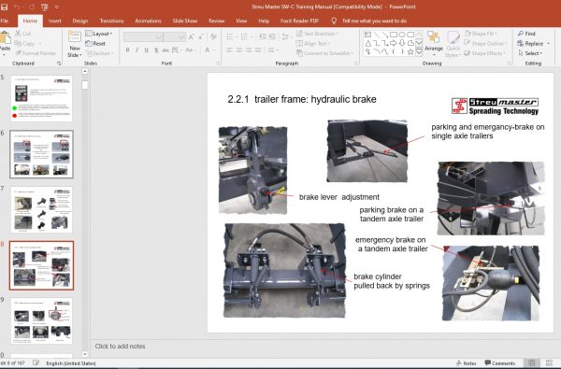Open the Align Text dropdown

(x=313, y=43)
